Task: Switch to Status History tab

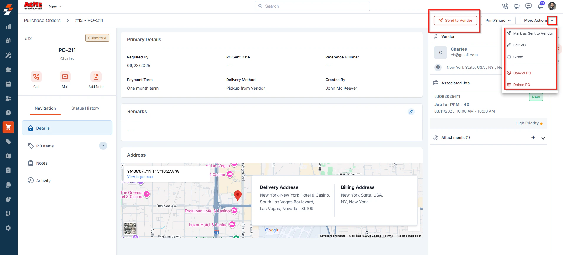Action: [85, 108]
